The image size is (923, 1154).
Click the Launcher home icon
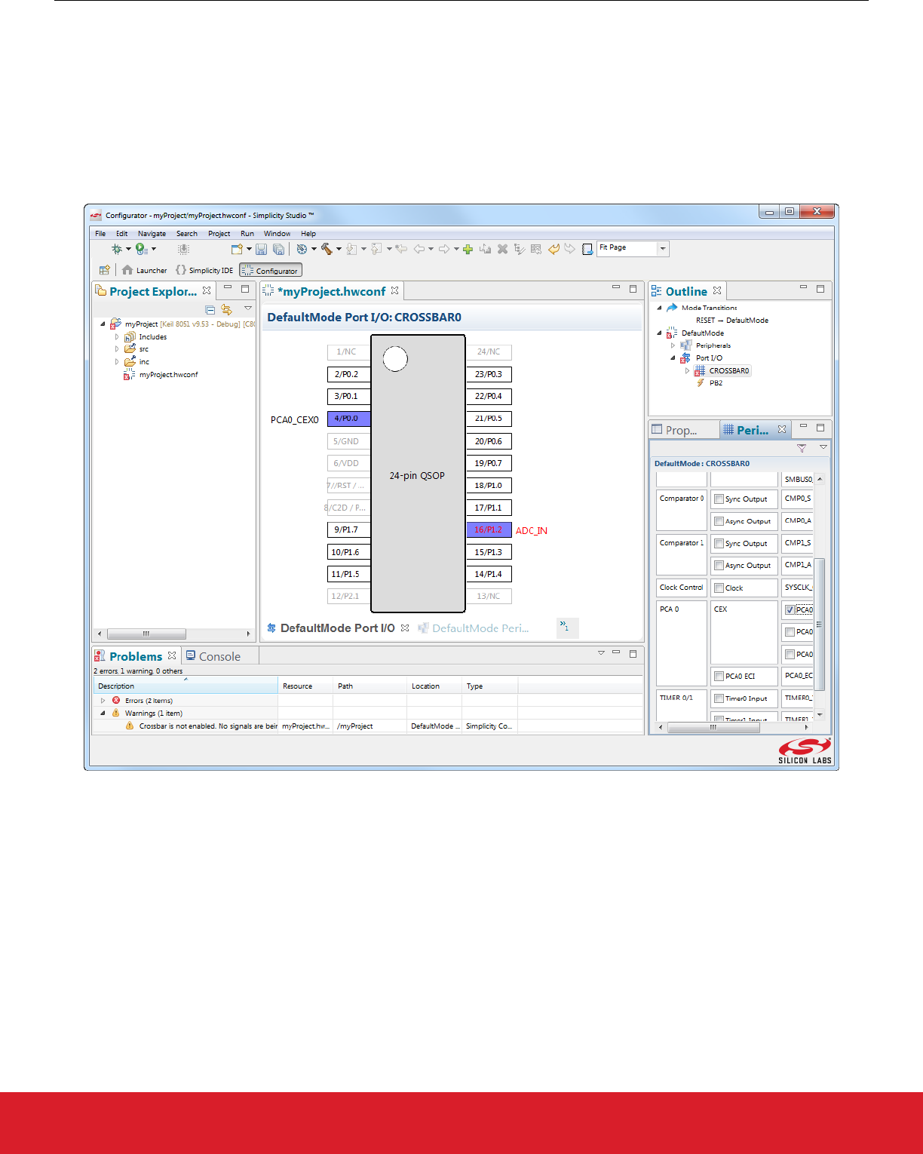pos(127,270)
